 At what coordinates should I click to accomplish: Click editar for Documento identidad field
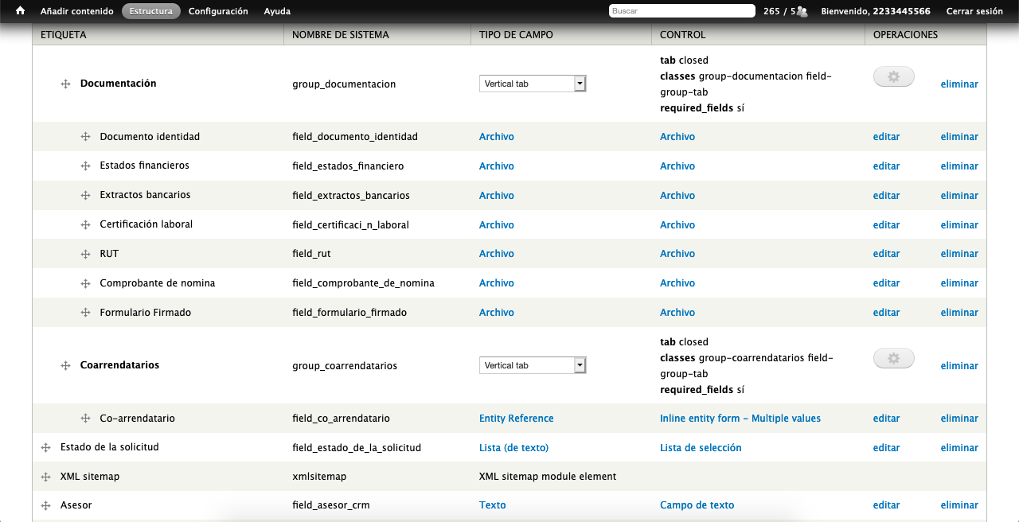click(886, 137)
